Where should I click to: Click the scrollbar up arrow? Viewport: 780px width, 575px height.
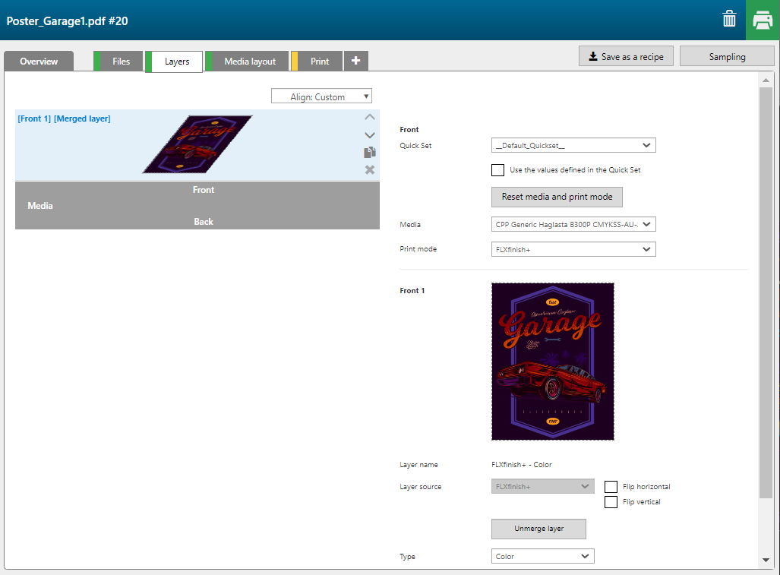(766, 81)
